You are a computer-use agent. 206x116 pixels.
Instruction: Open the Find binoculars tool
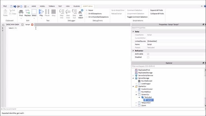point(21,12)
